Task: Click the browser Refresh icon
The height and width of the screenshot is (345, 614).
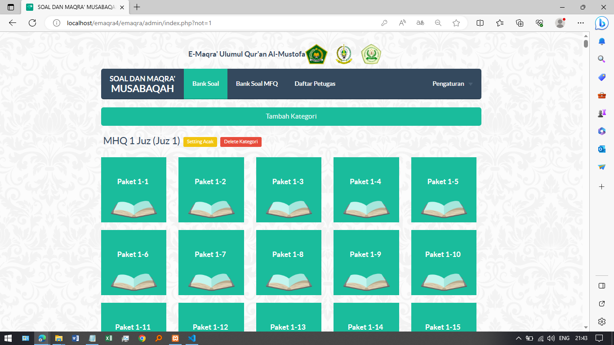Action: 32,23
